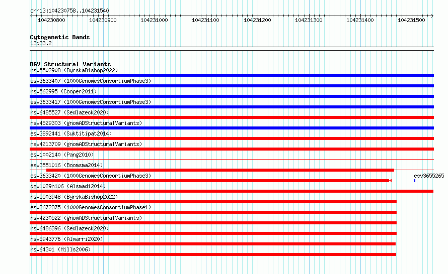This screenshot has width=448, height=274.
Task: Click the red bar of nsv6485527
Action: (232, 117)
